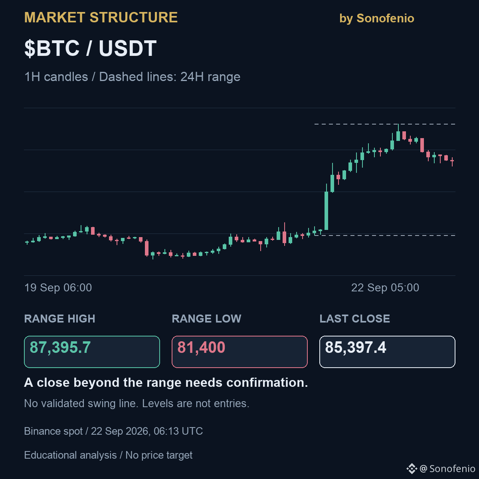The image size is (479, 479).
Task: Click the 81,400 range low box
Action: pos(239,352)
